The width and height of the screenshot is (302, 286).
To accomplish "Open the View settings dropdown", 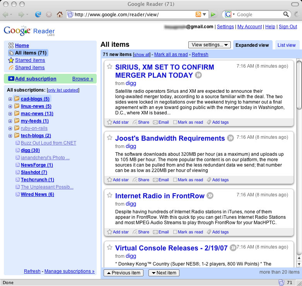I will pyautogui.click(x=209, y=45).
